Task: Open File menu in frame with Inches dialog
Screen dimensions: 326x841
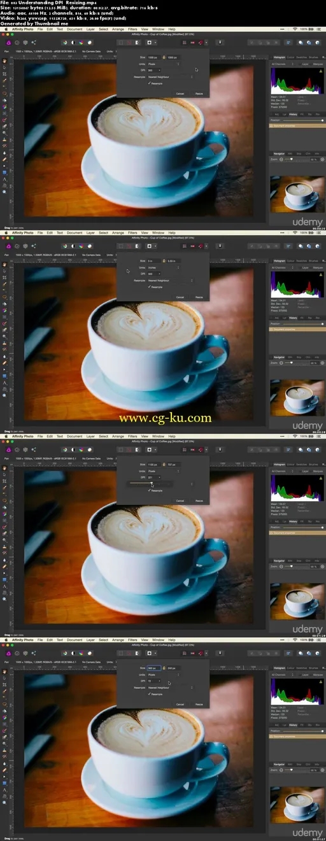Action: click(40, 233)
